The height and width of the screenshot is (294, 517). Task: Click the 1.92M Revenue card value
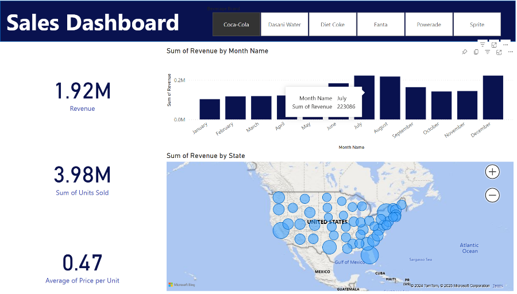(82, 91)
